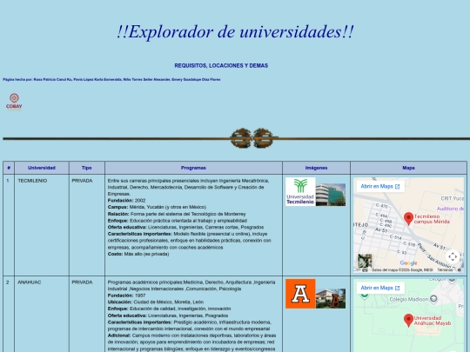Switch Tecmilenio map to satellite thumbnail
The width and height of the screenshot is (470, 352).
click(365, 261)
